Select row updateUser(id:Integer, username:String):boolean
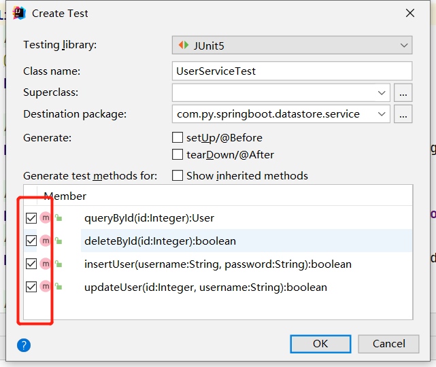The width and height of the screenshot is (436, 367). pyautogui.click(x=218, y=287)
